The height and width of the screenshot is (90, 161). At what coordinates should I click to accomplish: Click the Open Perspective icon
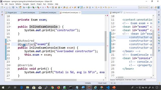point(151,7)
